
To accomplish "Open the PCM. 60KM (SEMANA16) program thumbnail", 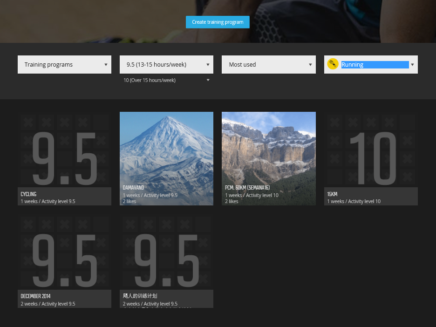I will coord(269,158).
